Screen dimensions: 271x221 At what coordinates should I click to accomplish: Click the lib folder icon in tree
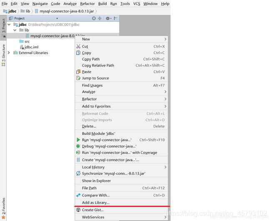[x=21, y=30]
